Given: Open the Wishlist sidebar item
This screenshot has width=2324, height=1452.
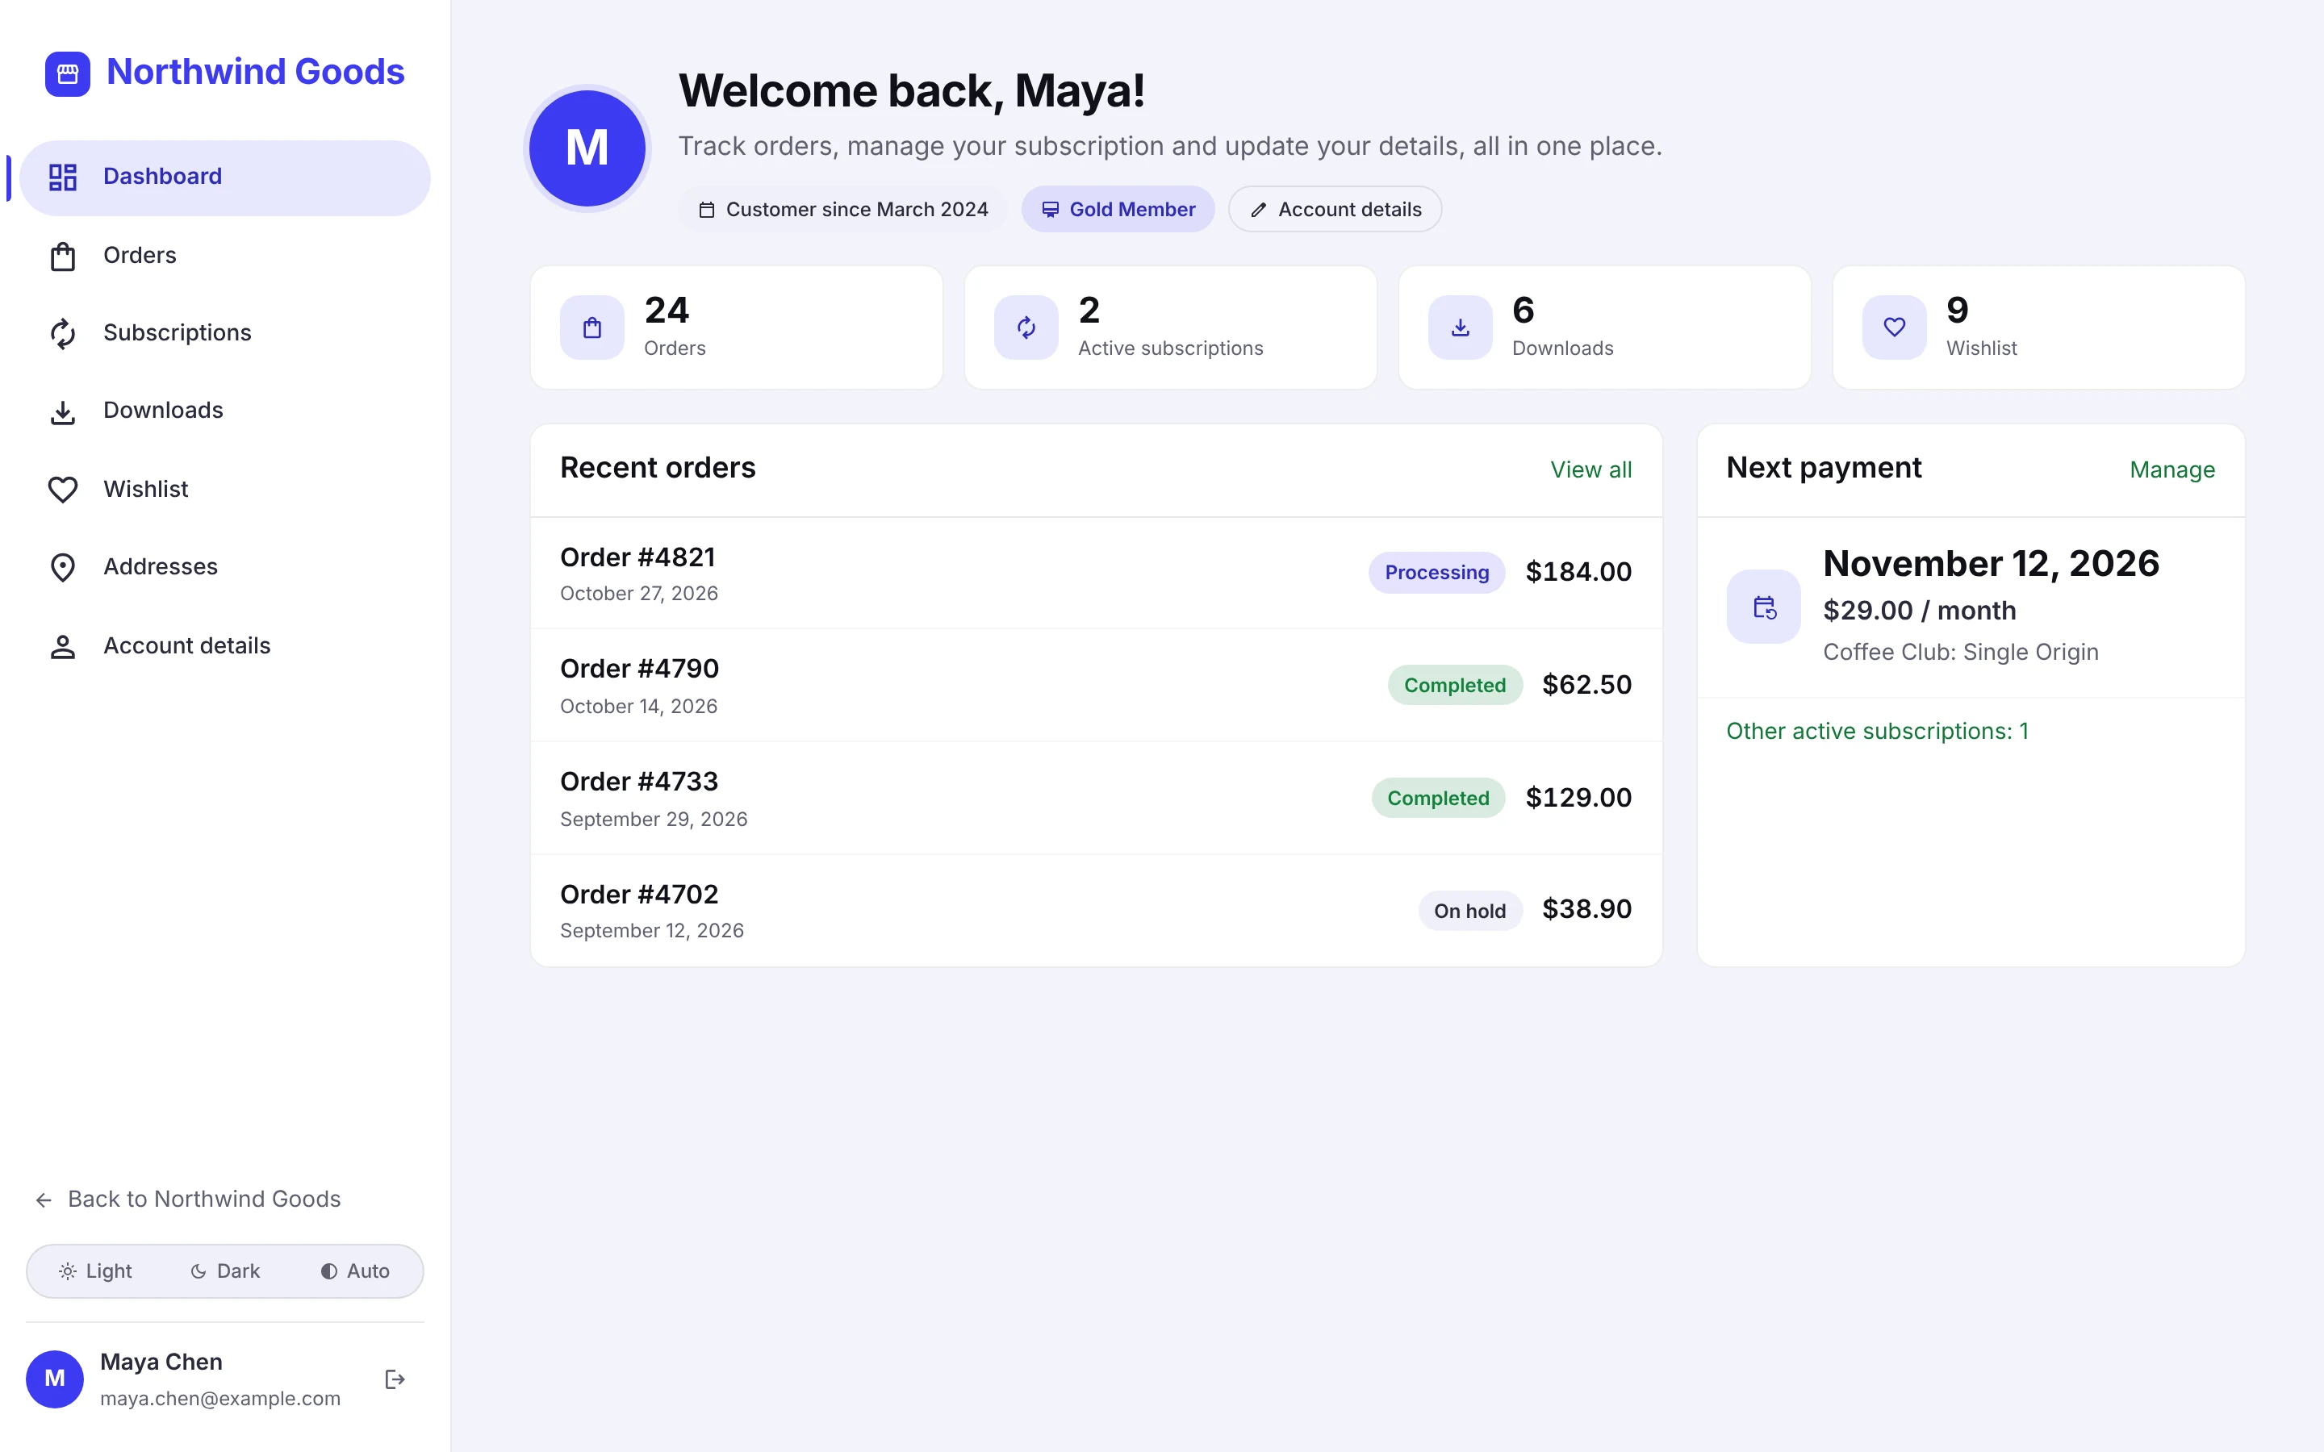Looking at the screenshot, I should (x=224, y=490).
